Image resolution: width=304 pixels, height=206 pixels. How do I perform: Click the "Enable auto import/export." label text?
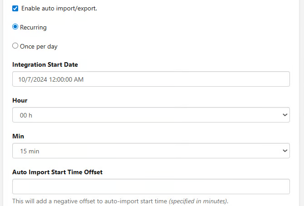point(59,9)
